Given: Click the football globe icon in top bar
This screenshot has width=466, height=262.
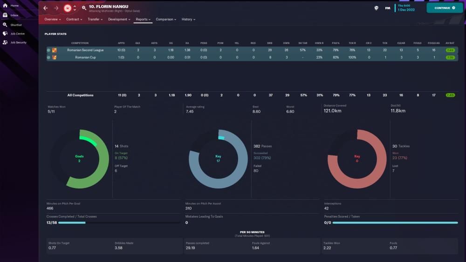Looking at the screenshot, I should tap(376, 8).
